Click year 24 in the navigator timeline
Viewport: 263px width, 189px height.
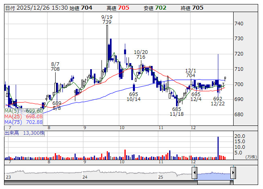[x=85, y=177]
